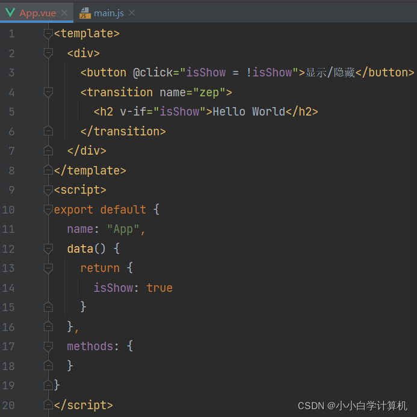The height and width of the screenshot is (417, 417).
Task: Click the v-if attribute on line 5
Action: [x=133, y=112]
